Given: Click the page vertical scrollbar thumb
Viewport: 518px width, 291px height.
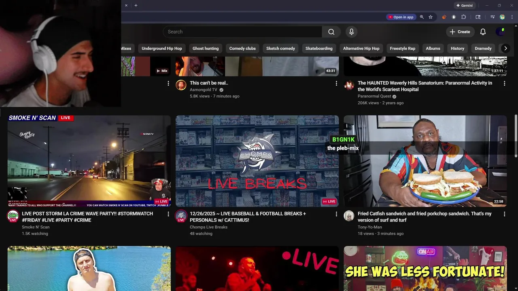Looking at the screenshot, I should pyautogui.click(x=516, y=135).
